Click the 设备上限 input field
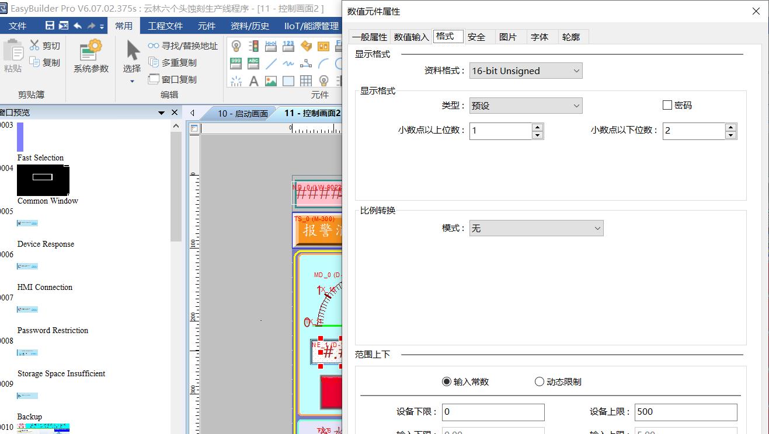 [686, 412]
